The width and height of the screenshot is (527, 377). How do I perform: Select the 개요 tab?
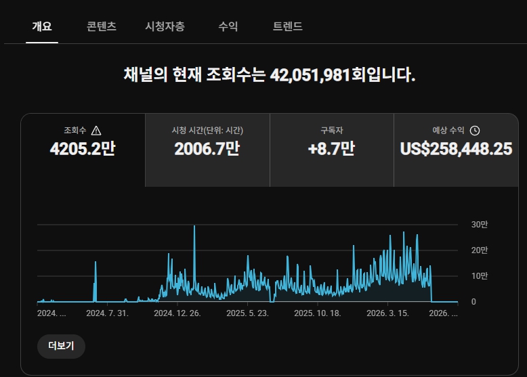[42, 26]
